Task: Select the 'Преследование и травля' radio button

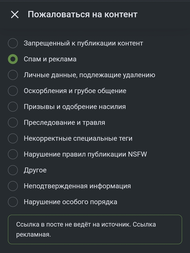Action: click(13, 123)
